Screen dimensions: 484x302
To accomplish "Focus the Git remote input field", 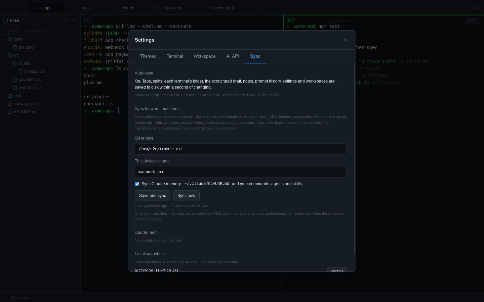I will [241, 149].
